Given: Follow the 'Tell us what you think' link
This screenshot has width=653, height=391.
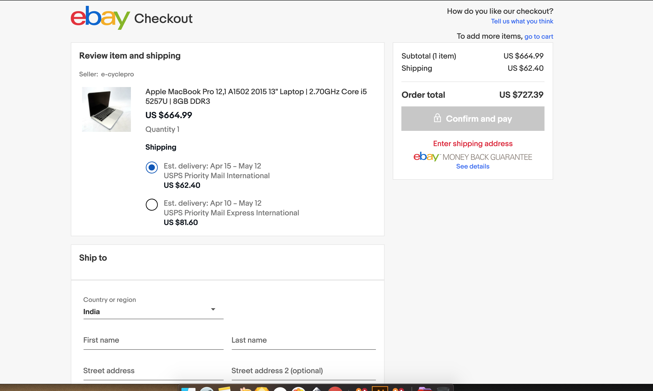Looking at the screenshot, I should [522, 21].
